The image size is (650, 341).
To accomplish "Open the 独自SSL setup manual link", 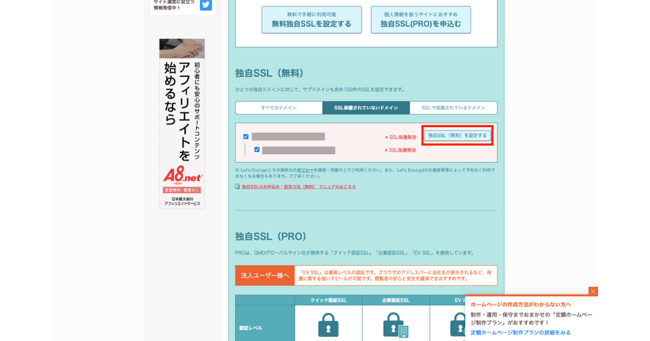I will 298,187.
